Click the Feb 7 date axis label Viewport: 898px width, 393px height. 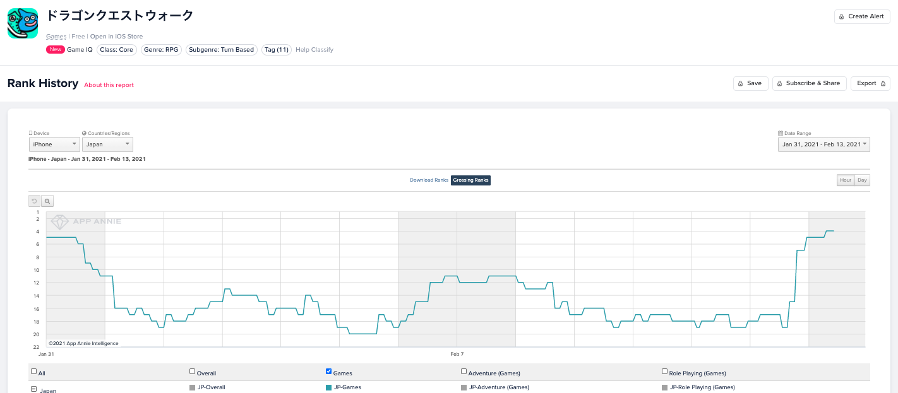click(457, 354)
